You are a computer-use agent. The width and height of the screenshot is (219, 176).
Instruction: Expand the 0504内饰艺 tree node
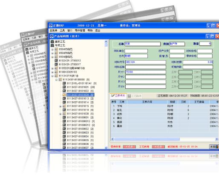tap(52, 50)
